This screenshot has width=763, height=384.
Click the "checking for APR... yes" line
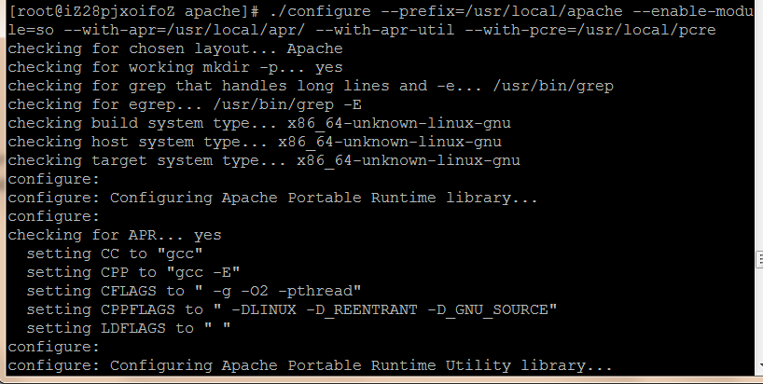[x=114, y=234]
